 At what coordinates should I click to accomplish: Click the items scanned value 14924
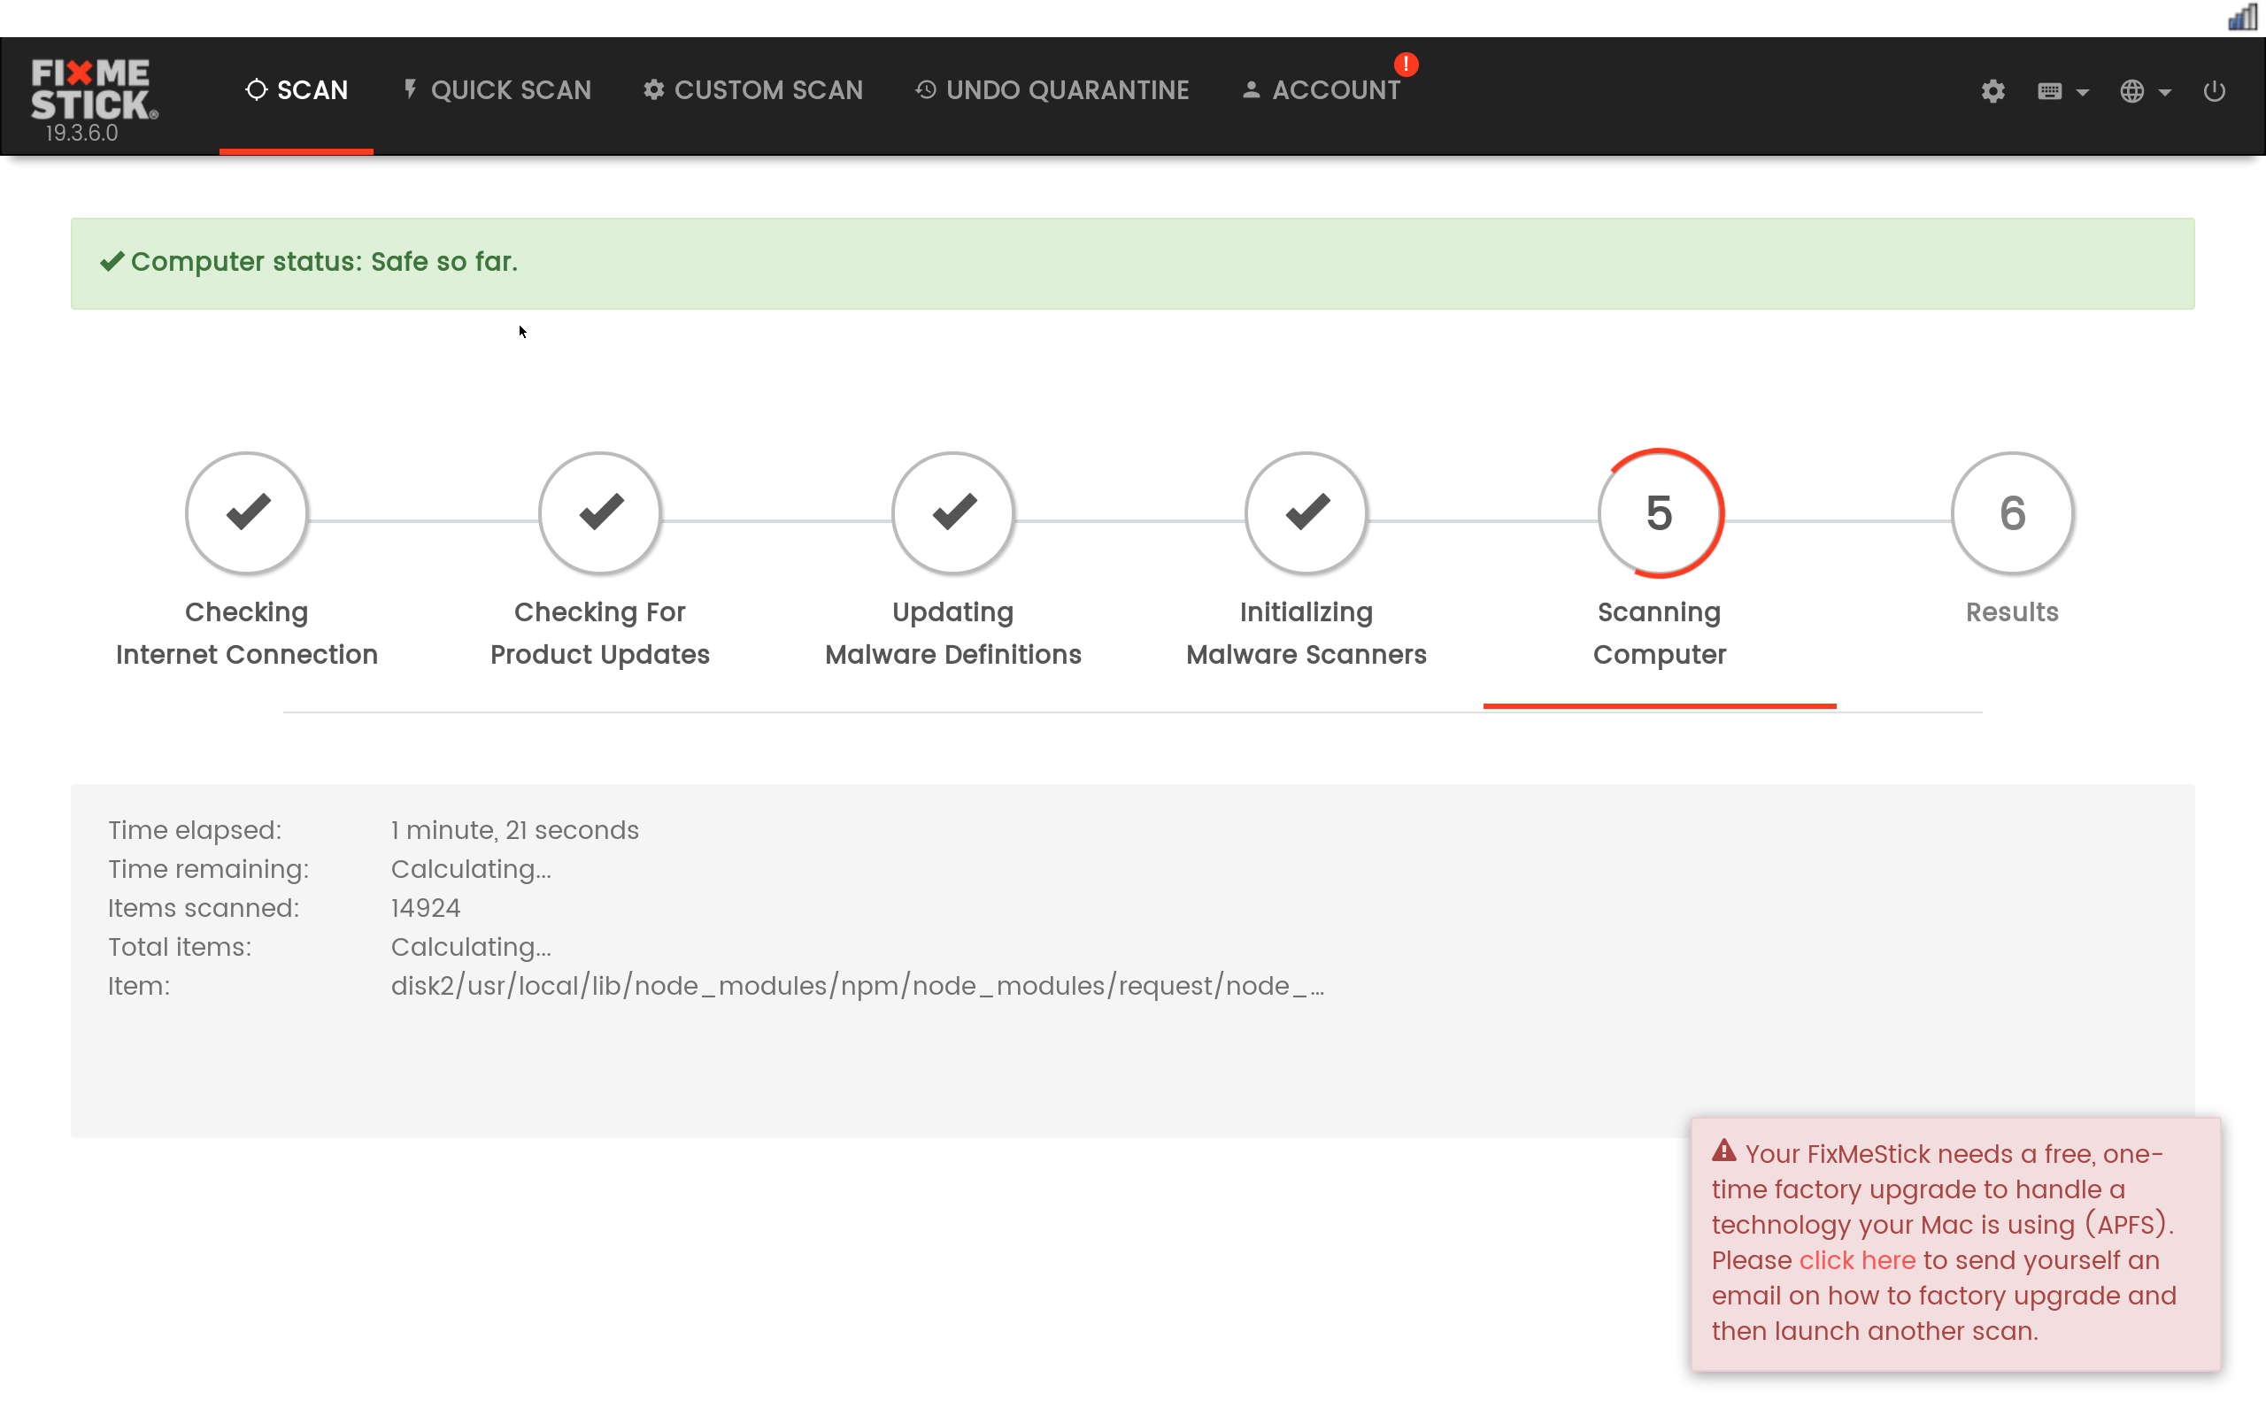point(426,907)
